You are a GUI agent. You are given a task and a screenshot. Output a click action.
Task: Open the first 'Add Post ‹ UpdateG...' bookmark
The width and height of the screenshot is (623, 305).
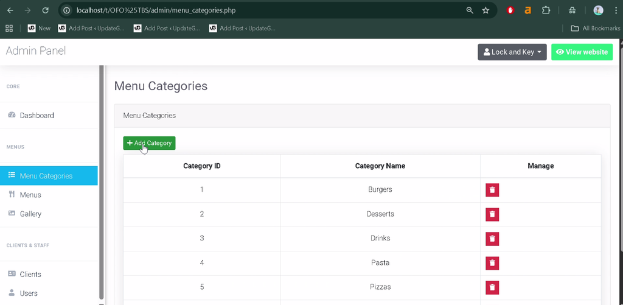(91, 28)
